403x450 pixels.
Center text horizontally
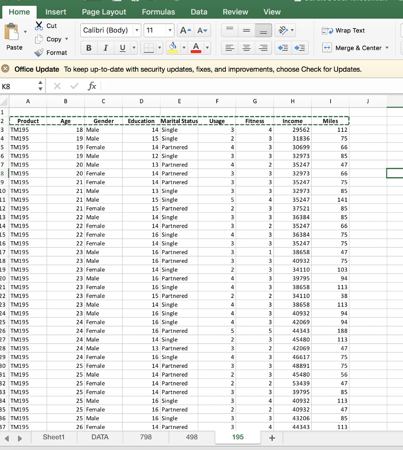click(246, 48)
